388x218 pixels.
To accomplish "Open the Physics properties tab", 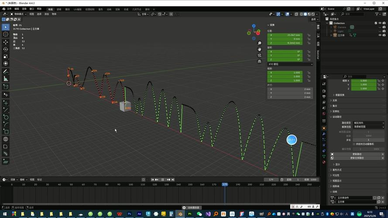I will (324, 145).
